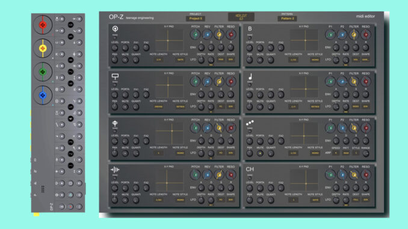408x229 pixels.
Task: Click black button 5 on the OP-Z device
Action: pyautogui.click(x=70, y=107)
